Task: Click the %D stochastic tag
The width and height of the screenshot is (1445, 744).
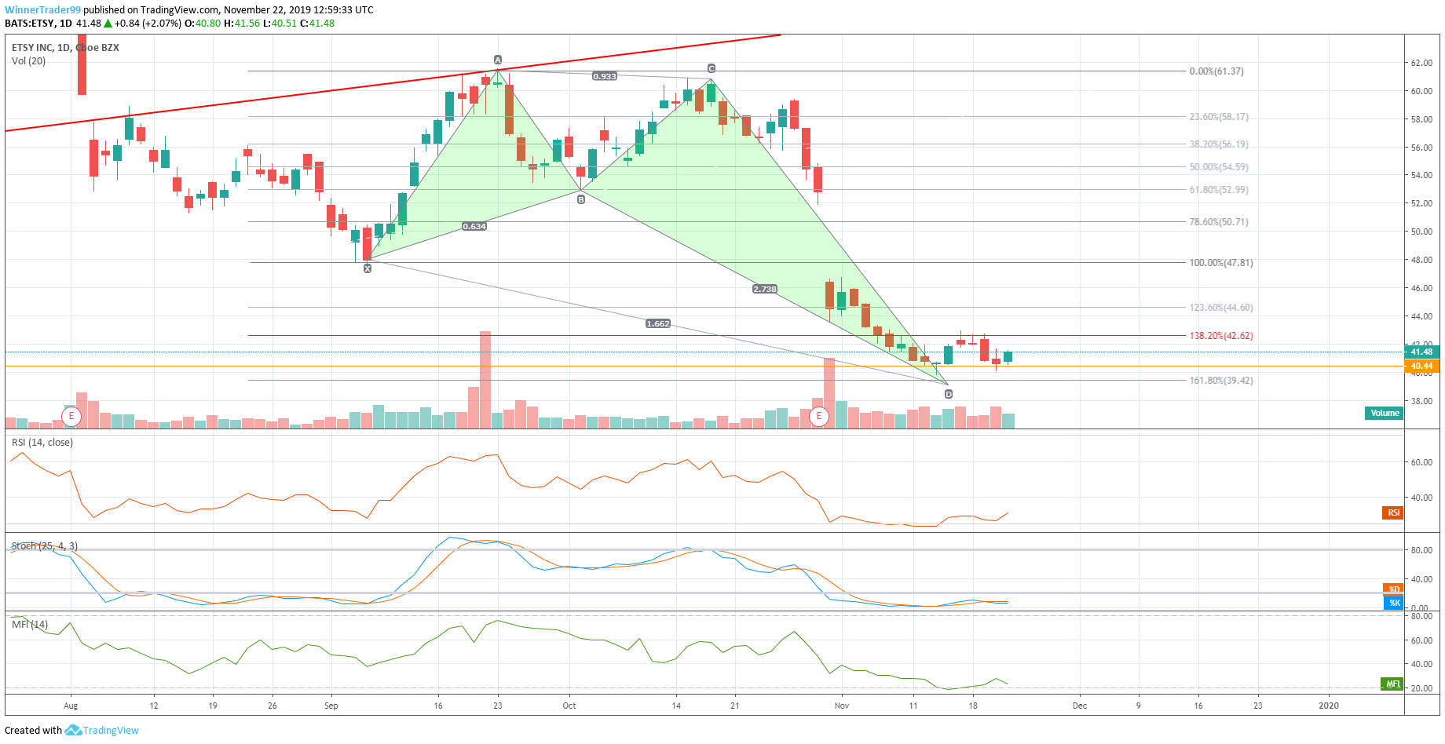Action: [1393, 589]
